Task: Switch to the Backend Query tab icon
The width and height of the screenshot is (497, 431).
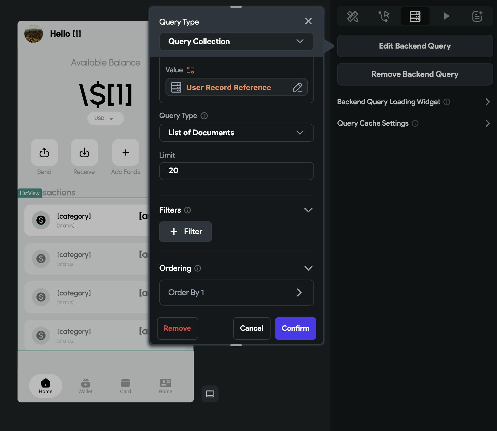Action: pos(415,16)
